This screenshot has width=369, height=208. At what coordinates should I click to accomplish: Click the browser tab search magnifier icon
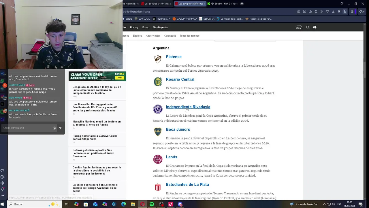[x=342, y=4]
